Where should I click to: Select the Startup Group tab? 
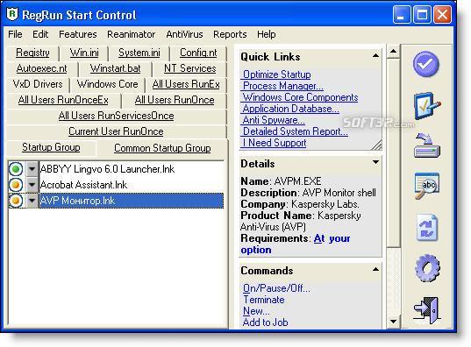pyautogui.click(x=51, y=147)
